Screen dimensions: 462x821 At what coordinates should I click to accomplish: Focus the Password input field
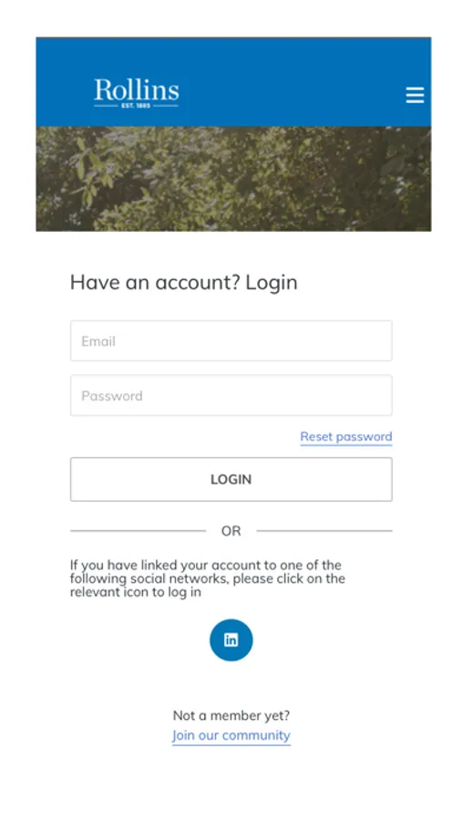click(x=231, y=395)
